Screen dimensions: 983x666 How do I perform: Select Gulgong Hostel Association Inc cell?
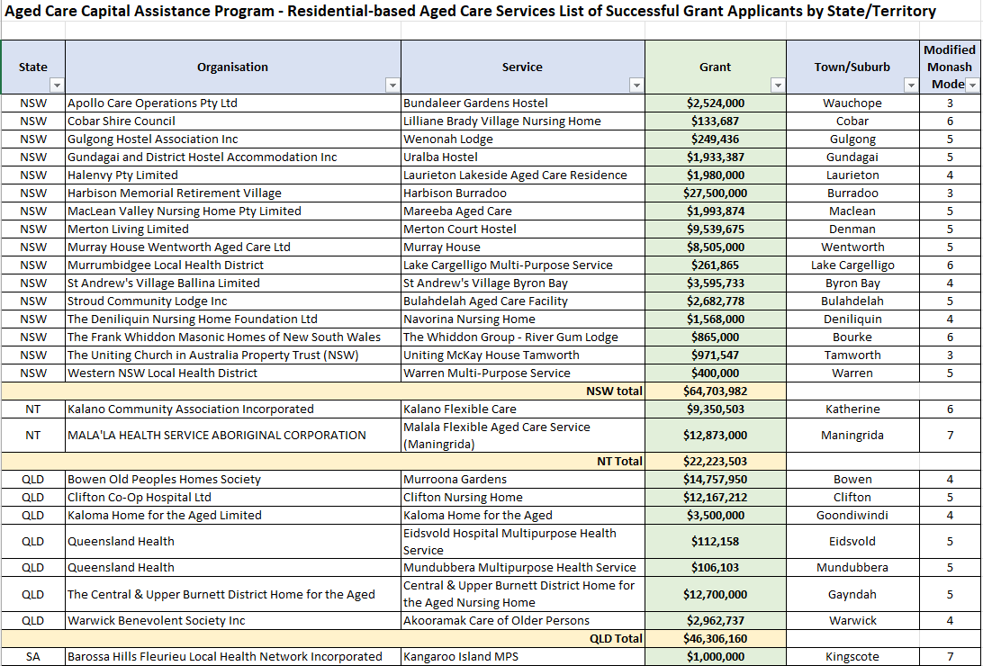click(232, 139)
